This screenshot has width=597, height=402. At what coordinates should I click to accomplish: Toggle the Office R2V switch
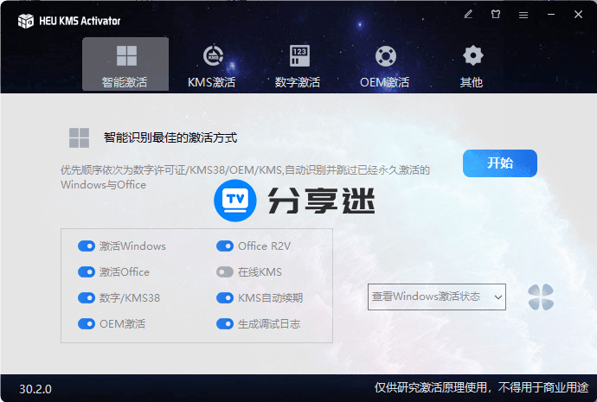pos(225,246)
